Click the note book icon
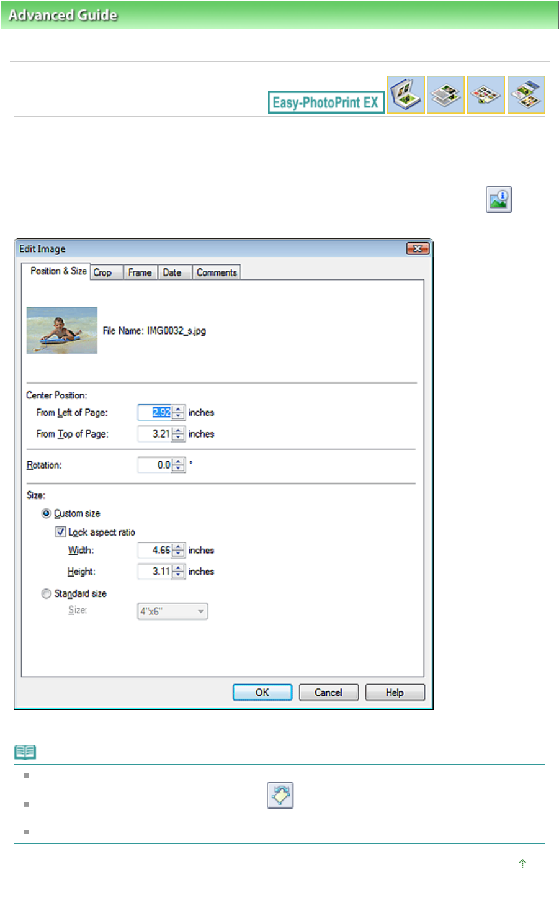 click(x=25, y=752)
